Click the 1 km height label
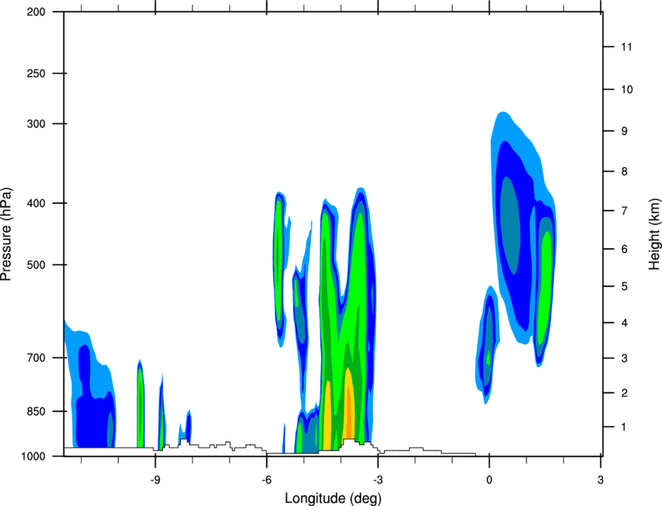This screenshot has height=506, width=662. (624, 427)
